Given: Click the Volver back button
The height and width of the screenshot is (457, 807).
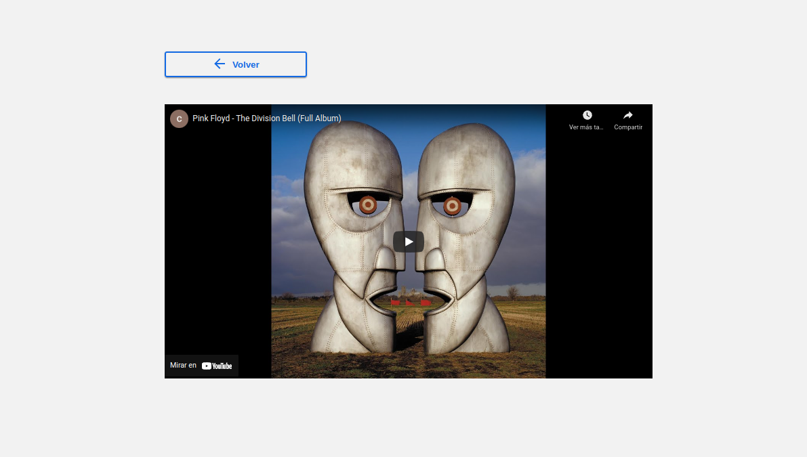Looking at the screenshot, I should [236, 64].
